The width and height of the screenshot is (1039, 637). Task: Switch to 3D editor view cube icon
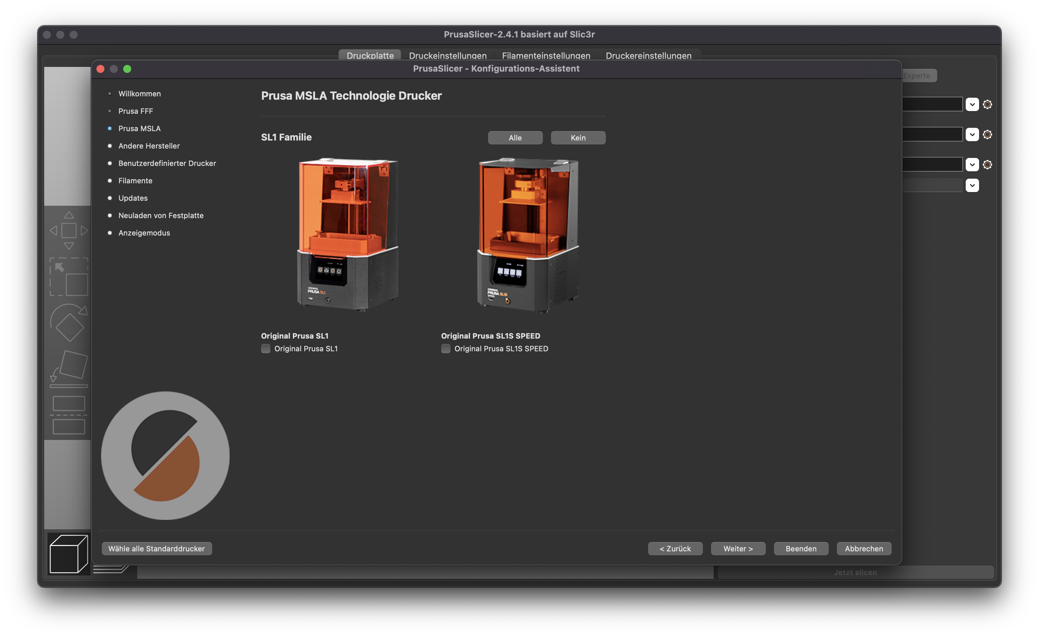tap(69, 554)
